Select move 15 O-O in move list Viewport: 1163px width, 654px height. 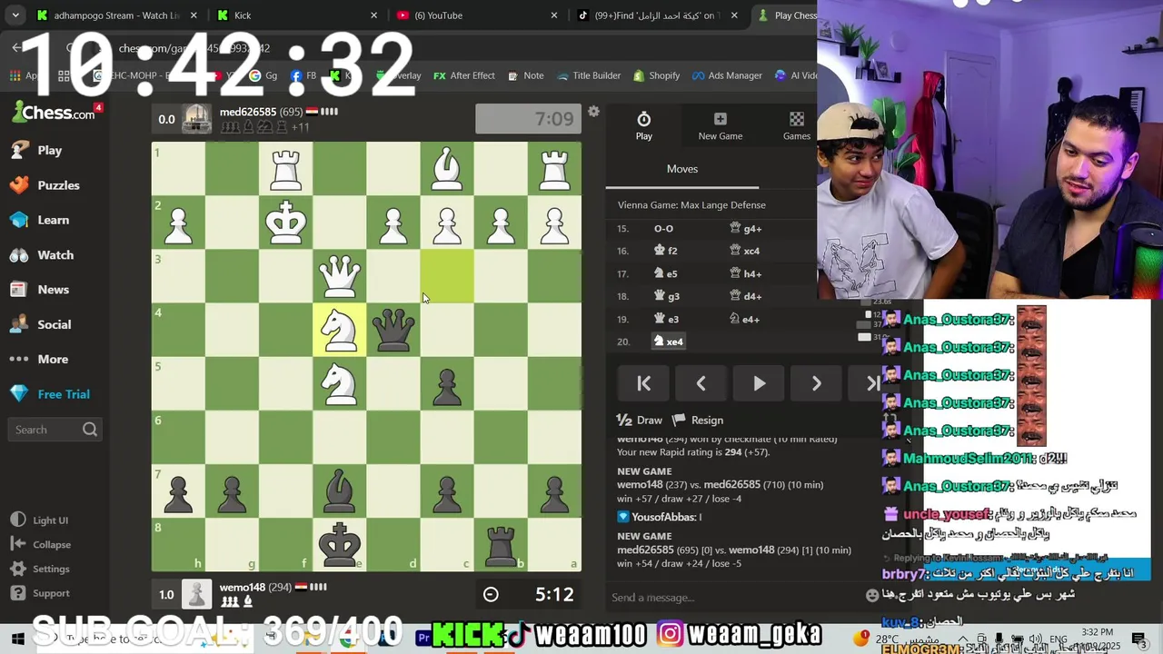(663, 229)
